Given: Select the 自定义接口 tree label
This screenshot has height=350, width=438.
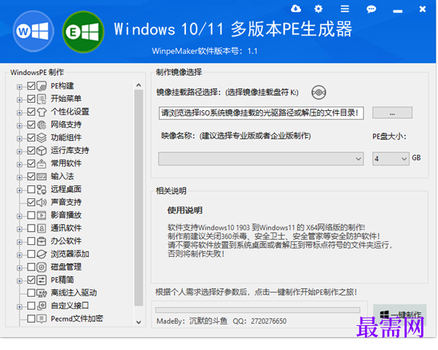Looking at the screenshot, I should coord(70,306).
